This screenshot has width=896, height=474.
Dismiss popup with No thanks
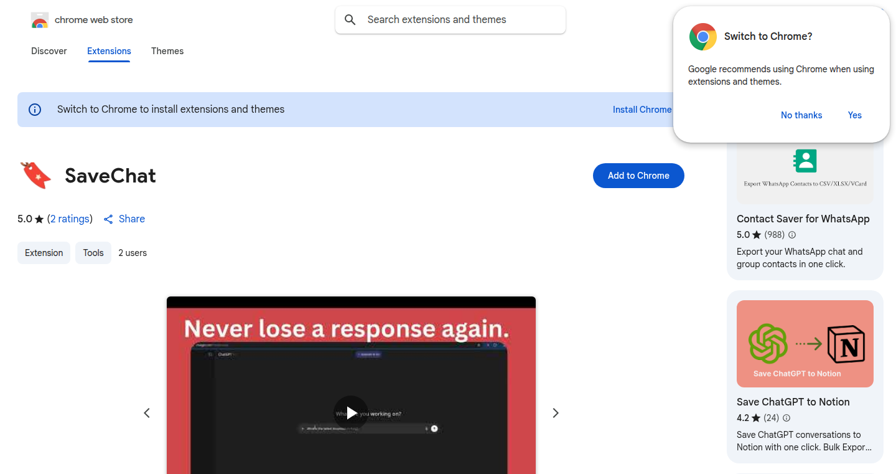801,115
